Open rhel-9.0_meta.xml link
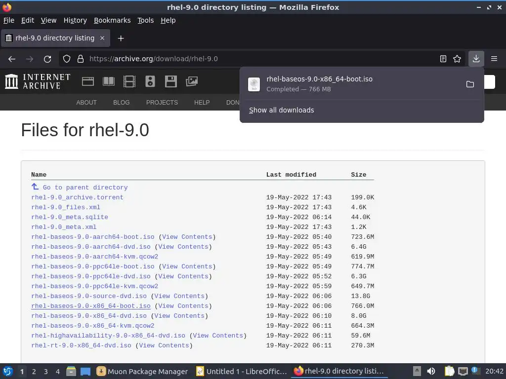The image size is (506, 379). (64, 227)
